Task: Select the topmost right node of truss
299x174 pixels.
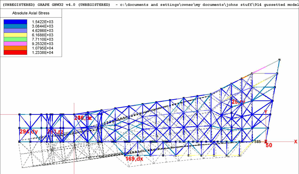Action: [279, 60]
